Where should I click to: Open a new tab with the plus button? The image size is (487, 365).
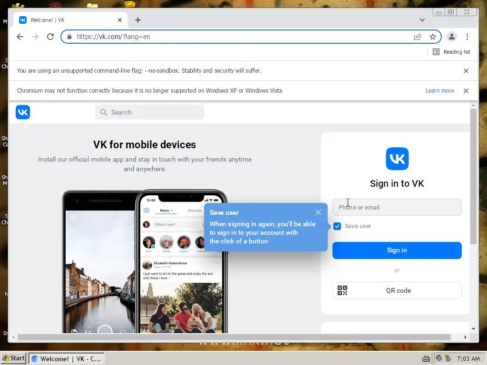[138, 20]
